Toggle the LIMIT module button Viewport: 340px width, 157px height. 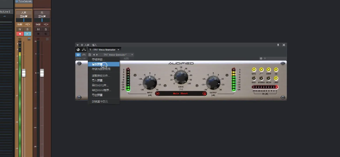tap(276, 78)
